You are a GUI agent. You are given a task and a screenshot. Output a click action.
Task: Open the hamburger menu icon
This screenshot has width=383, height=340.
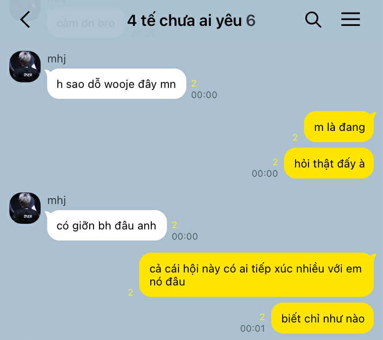[x=351, y=19]
